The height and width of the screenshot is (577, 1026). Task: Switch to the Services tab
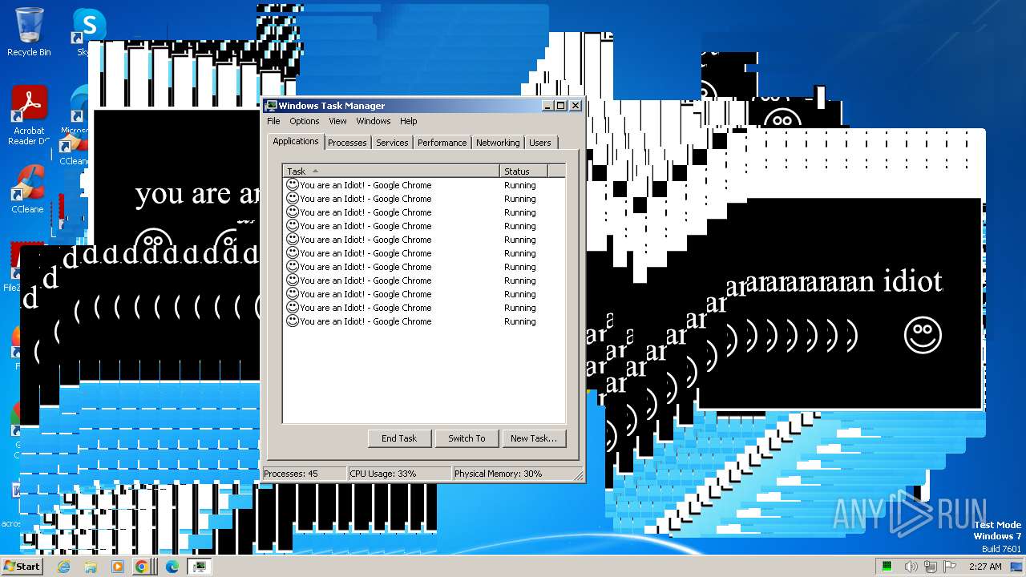392,143
